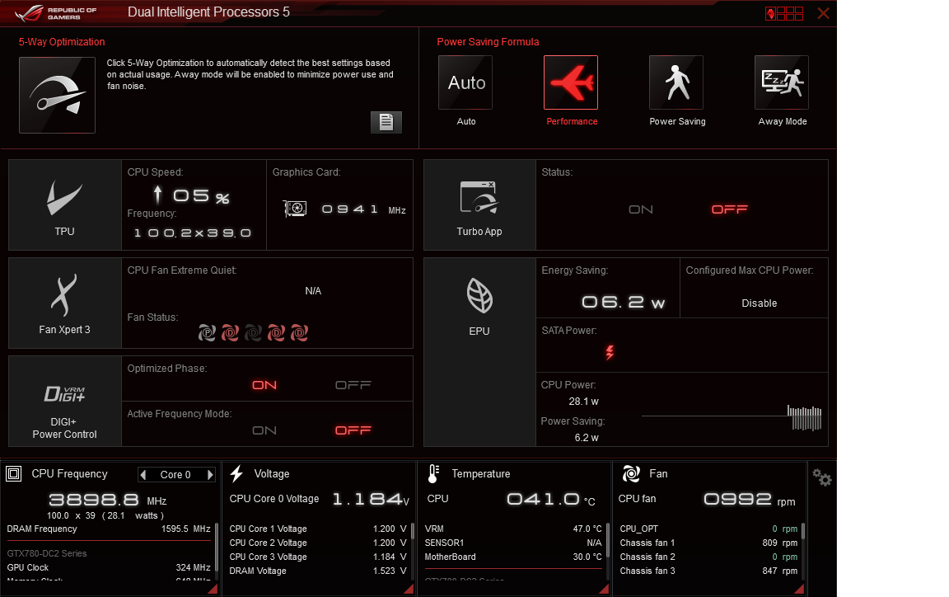
Task: Click the CPU Speed 05% readout
Action: [x=202, y=195]
